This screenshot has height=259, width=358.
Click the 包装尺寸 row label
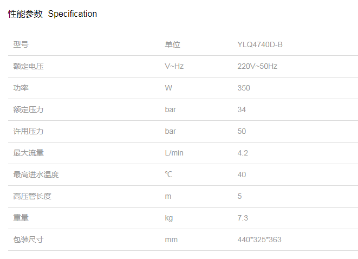(x=28, y=239)
